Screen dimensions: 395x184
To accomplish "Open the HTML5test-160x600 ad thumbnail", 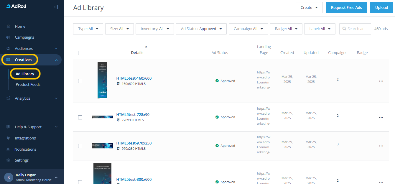I will [x=102, y=80].
